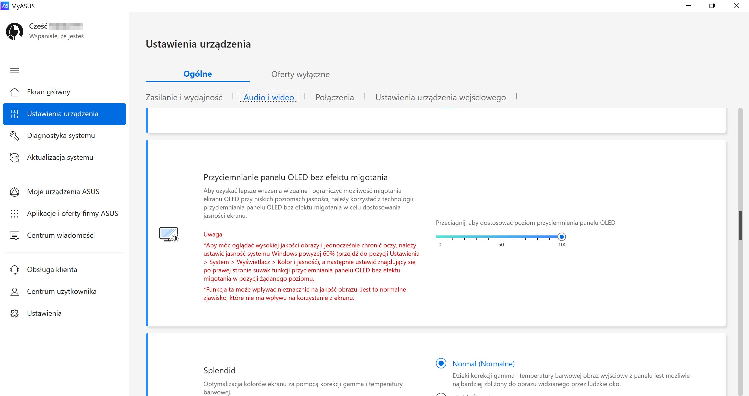Set OLED dimming slider to 50

(x=501, y=237)
